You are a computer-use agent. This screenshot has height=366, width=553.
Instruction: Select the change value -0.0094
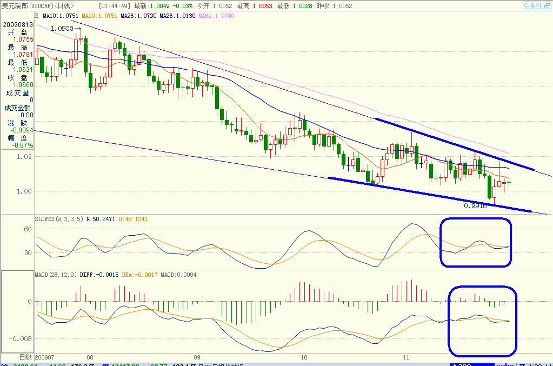pyautogui.click(x=22, y=130)
